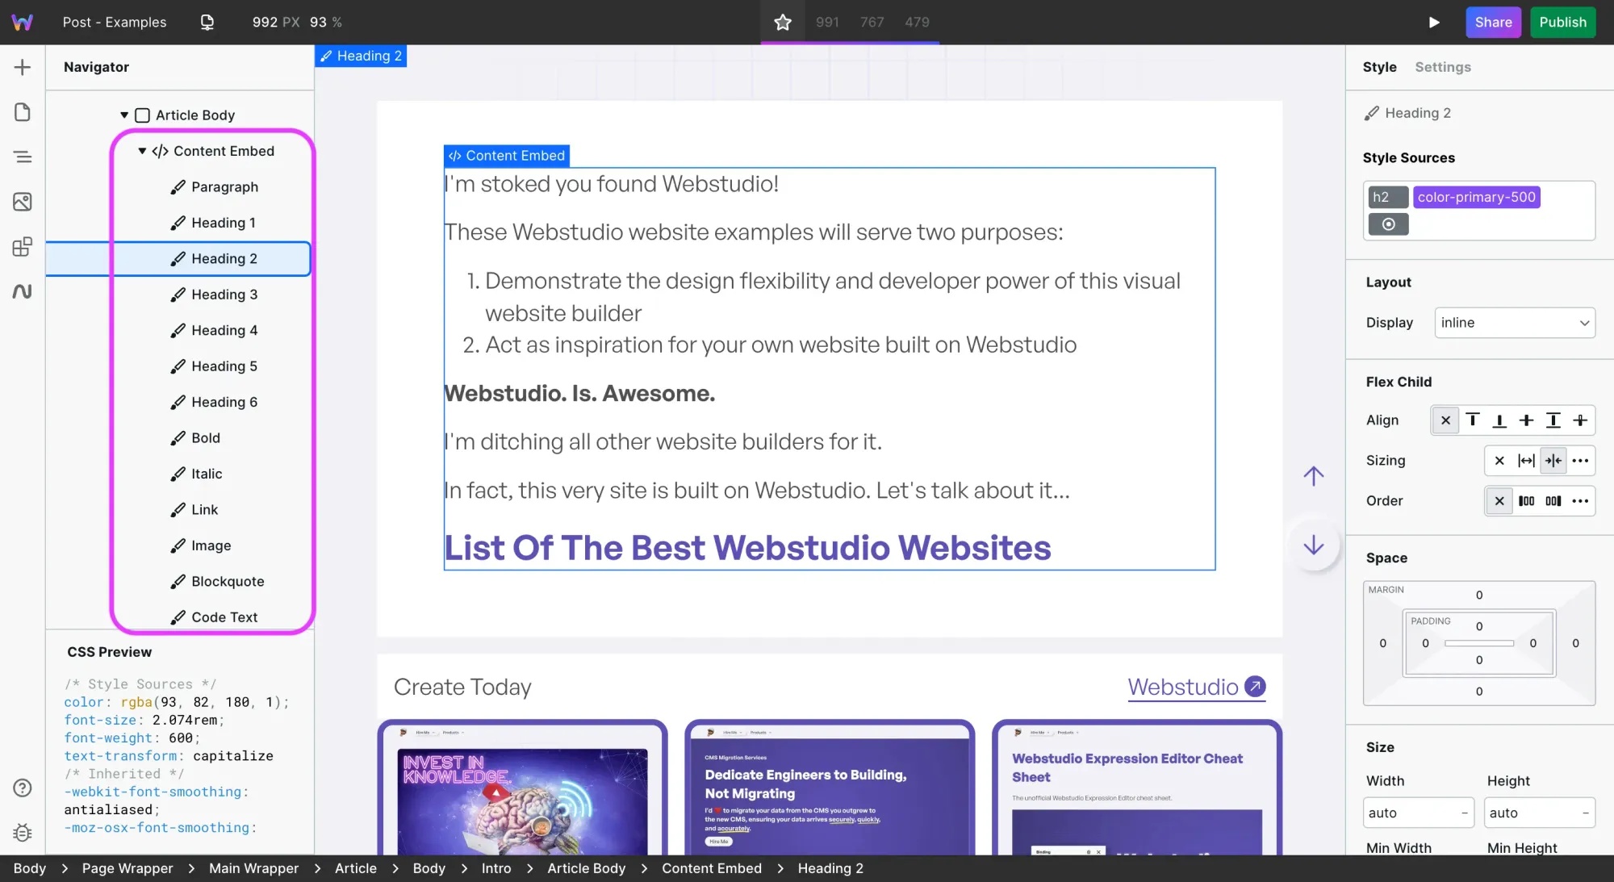Click the responsive breakpoints icon near project name
Viewport: 1614px width, 882px height.
(207, 22)
